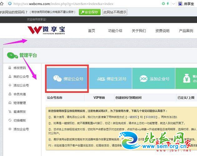The width and height of the screenshot is (197, 156).
Task: Open the 产品案例 nav item
Action: pos(186,31)
